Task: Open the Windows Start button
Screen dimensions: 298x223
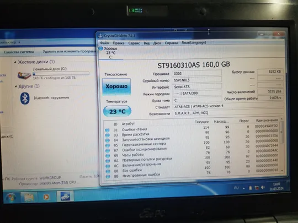Action: pyautogui.click(x=11, y=197)
